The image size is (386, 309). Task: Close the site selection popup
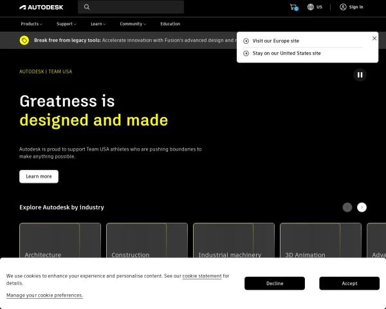(x=374, y=38)
